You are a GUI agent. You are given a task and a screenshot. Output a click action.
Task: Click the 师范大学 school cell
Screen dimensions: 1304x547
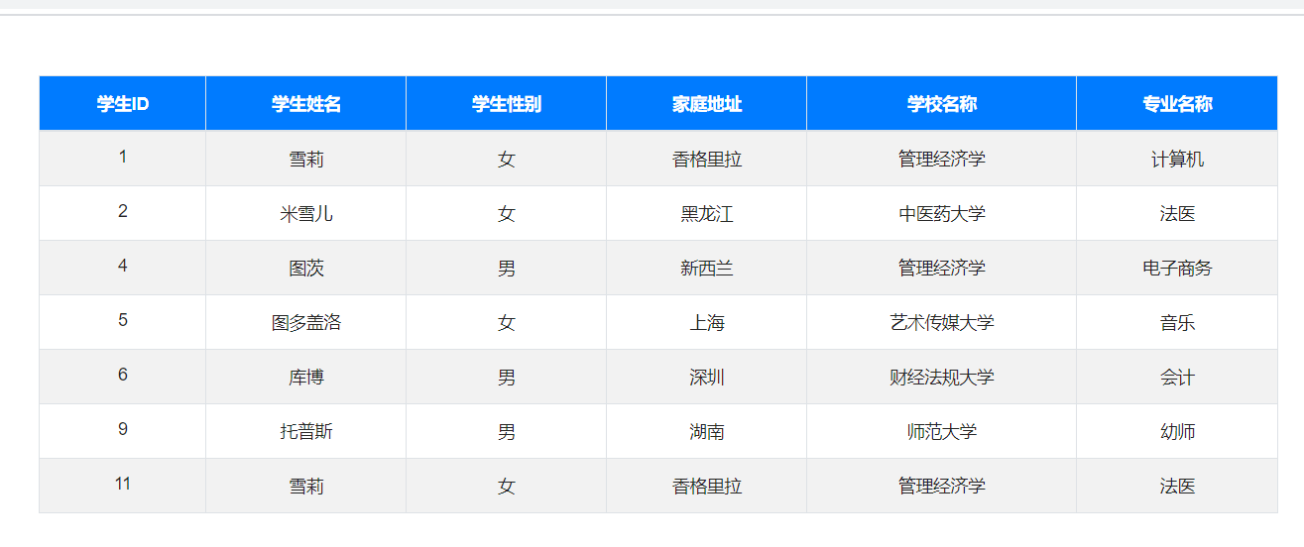(942, 431)
